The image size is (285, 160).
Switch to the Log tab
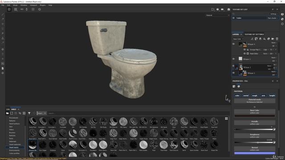[8, 109]
